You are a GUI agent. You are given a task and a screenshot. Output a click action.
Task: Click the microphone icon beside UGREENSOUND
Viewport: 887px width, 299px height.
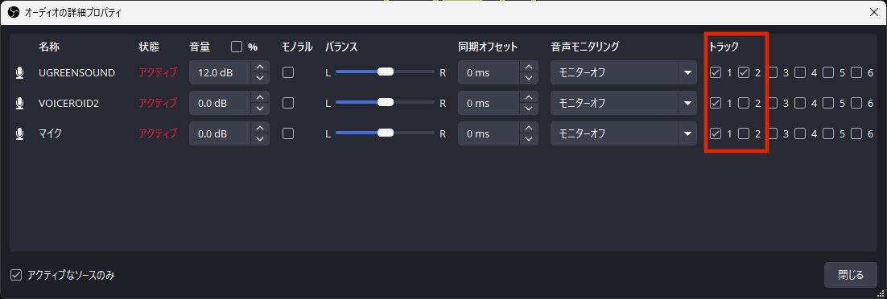[x=20, y=72]
